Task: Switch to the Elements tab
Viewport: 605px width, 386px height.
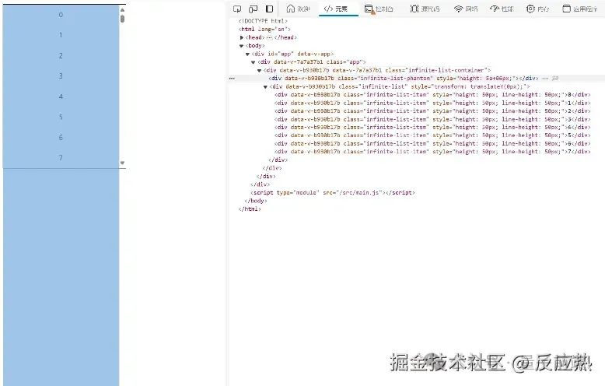Action: pos(336,9)
